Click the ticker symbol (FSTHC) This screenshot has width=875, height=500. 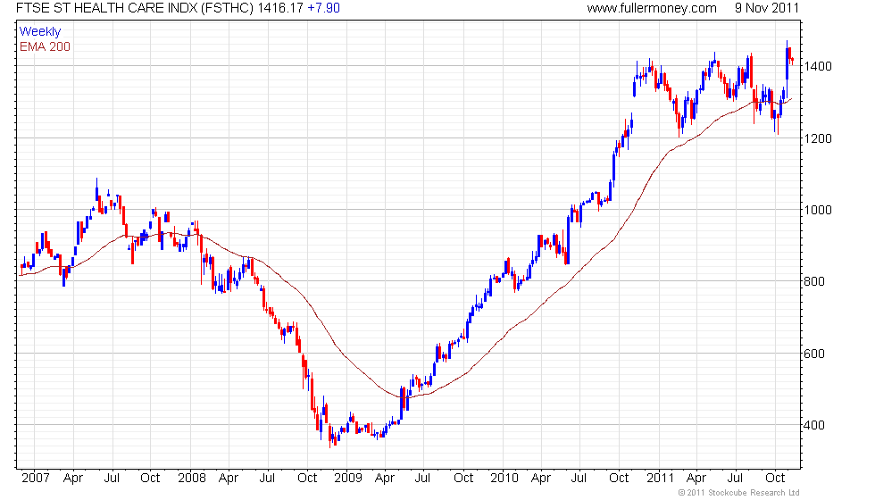coord(227,8)
